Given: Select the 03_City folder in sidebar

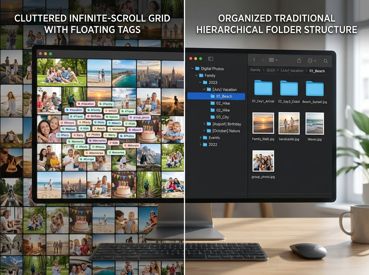Looking at the screenshot, I should click(x=222, y=117).
